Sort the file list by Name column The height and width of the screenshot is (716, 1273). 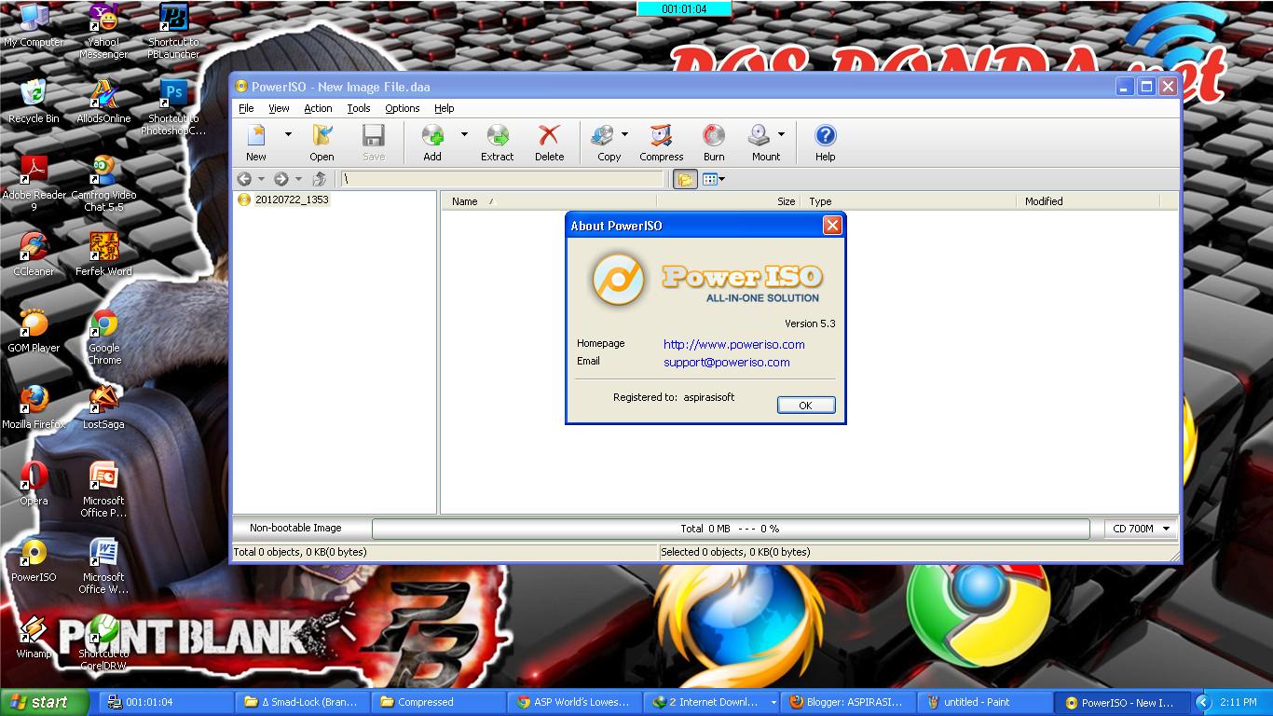point(550,201)
